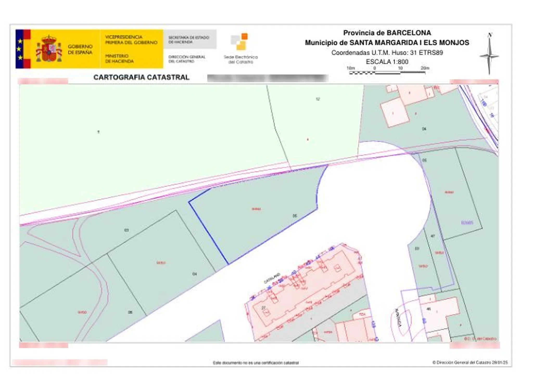Click the map scale bar graphic
538x390 pixels.
coord(387,73)
